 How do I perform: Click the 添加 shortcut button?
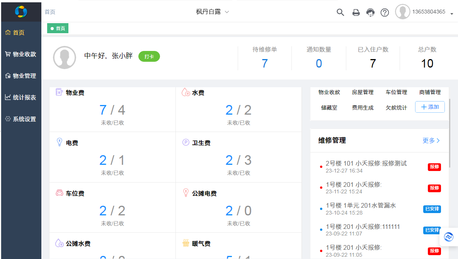[430, 107]
